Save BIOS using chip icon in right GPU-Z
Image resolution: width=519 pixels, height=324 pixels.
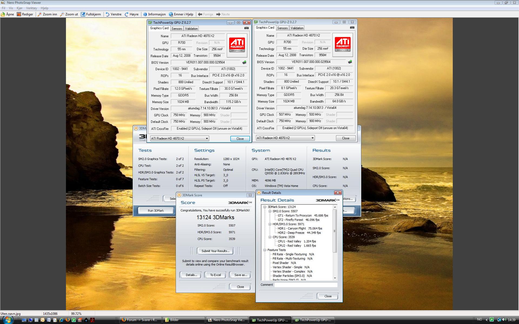[x=350, y=62]
